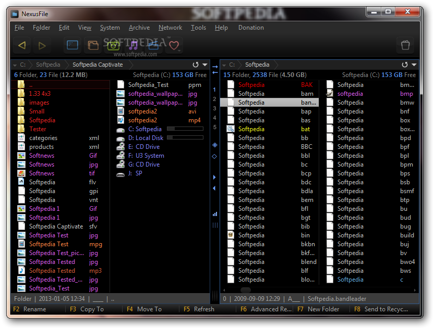This screenshot has width=434, height=329.
Task: Refresh the left panel path bar
Action: coord(196,65)
